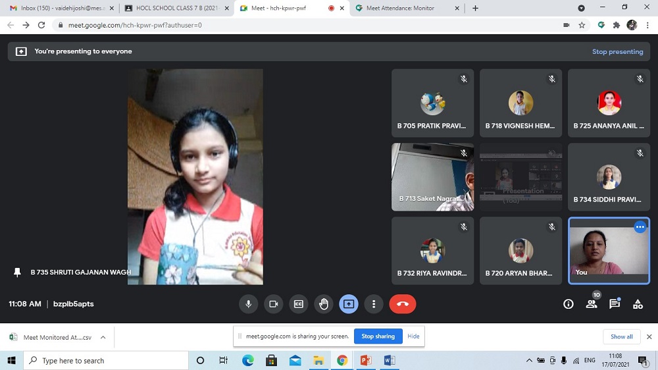The height and width of the screenshot is (370, 658).
Task: Leave call with red hang-up button
Action: pyautogui.click(x=403, y=304)
